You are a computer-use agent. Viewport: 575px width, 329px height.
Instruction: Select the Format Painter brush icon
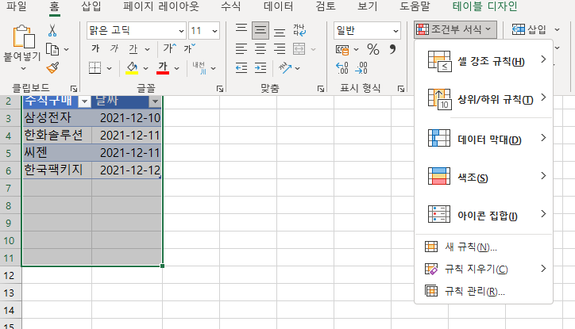point(52,67)
